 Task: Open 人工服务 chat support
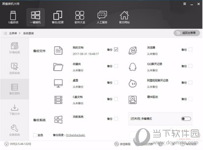(x=102, y=17)
